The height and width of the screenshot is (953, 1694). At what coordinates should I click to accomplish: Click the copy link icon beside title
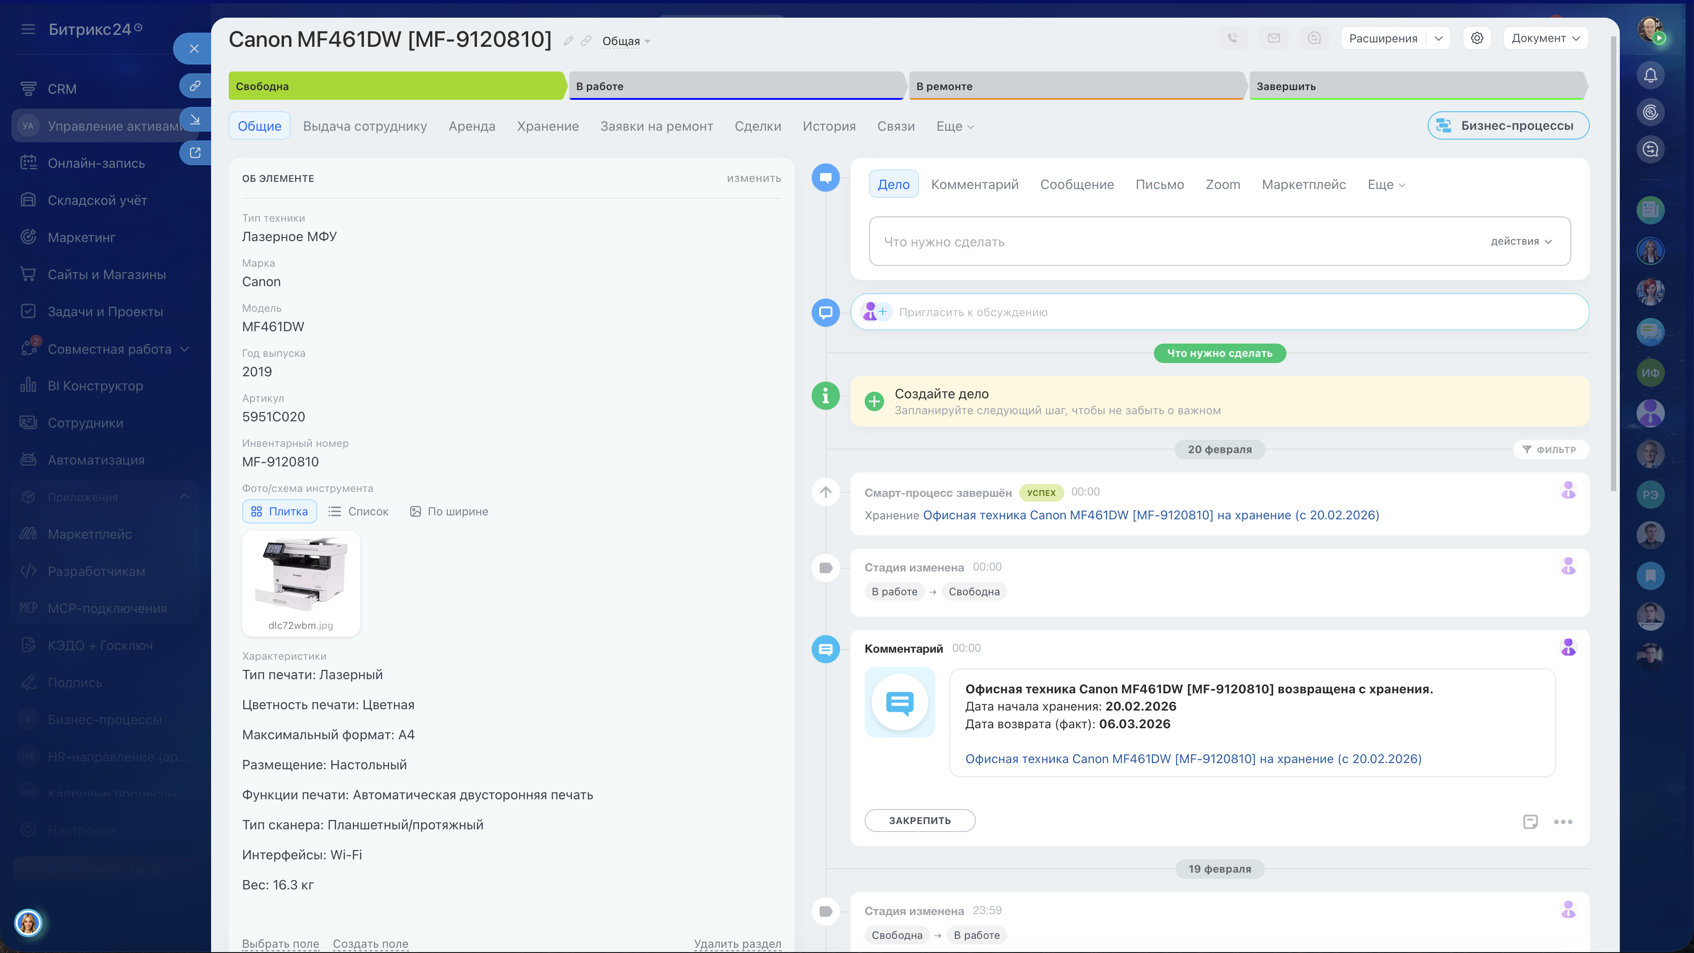coord(586,41)
